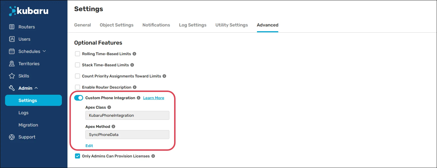Click the Edit link under Apex Method
The image size is (437, 168).
pos(89,146)
